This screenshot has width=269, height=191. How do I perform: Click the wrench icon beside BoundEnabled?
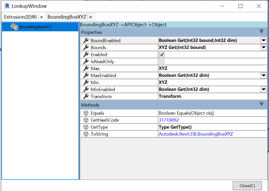point(86,40)
